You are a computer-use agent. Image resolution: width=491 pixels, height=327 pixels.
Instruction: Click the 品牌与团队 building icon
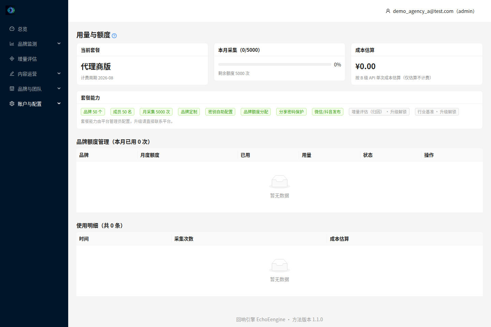[x=12, y=89]
